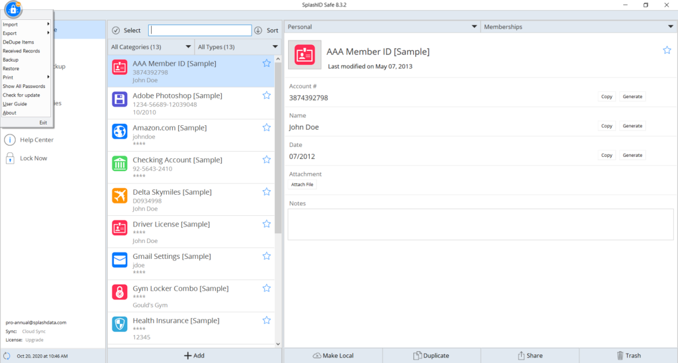Click into the search input field

(200, 30)
